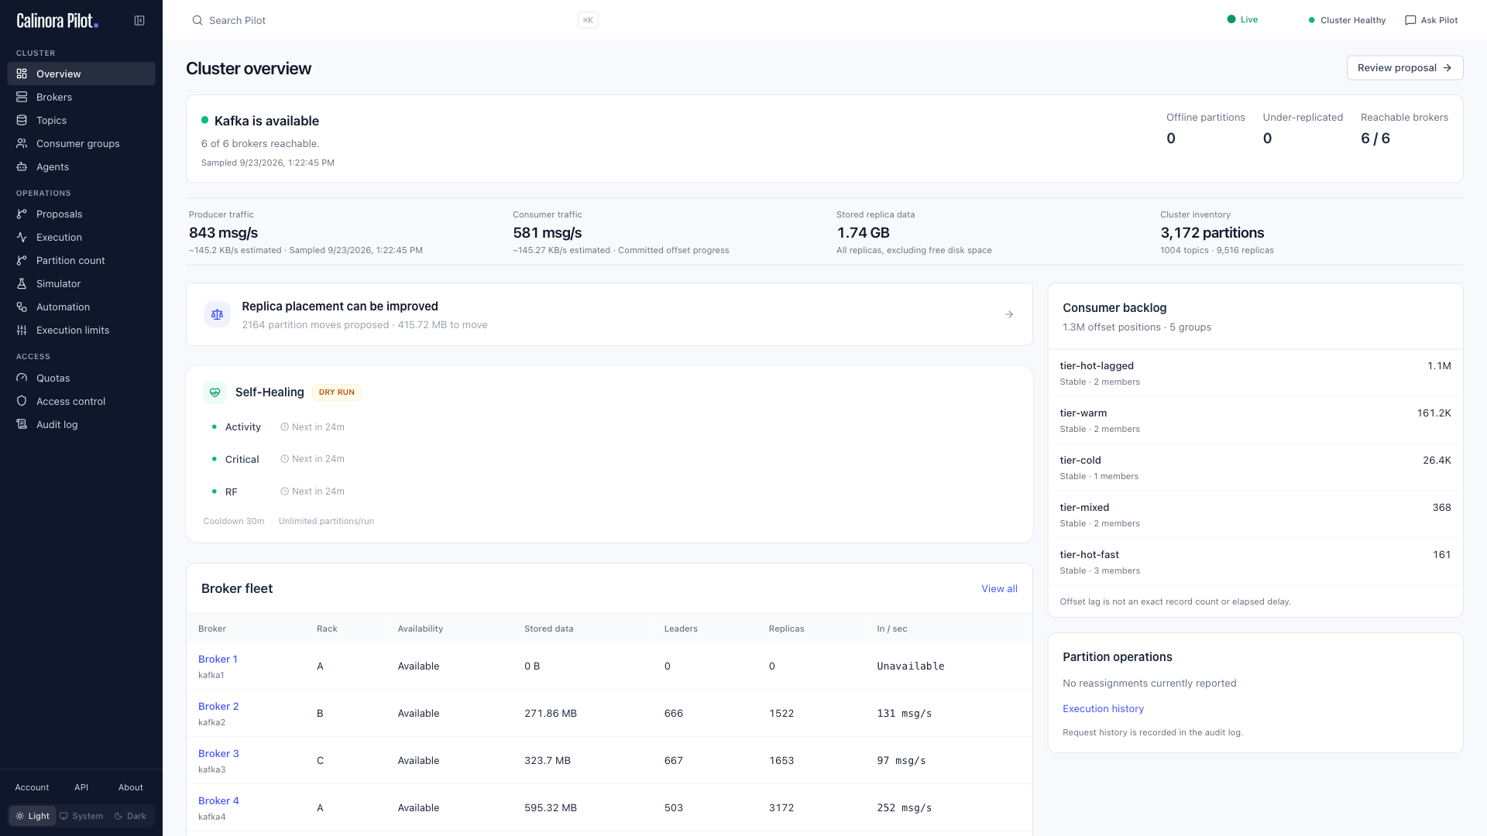The height and width of the screenshot is (836, 1487).
Task: Click the Topics database icon
Action: click(22, 120)
